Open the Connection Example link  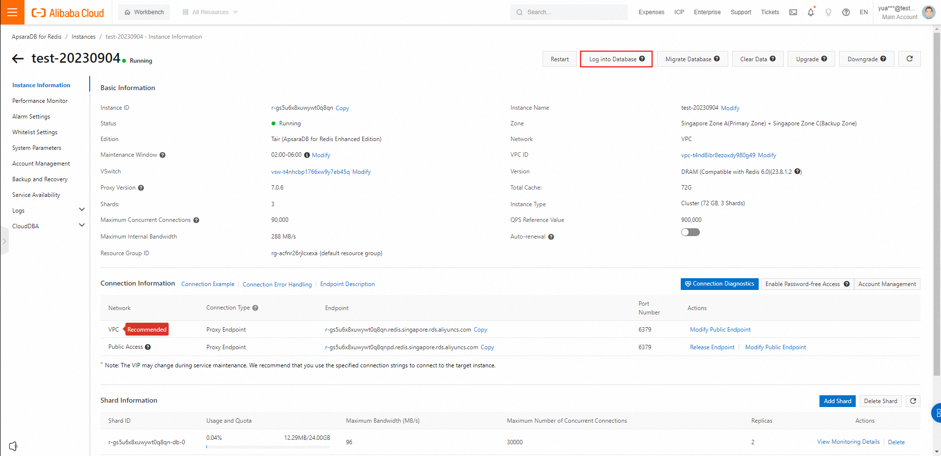point(208,284)
